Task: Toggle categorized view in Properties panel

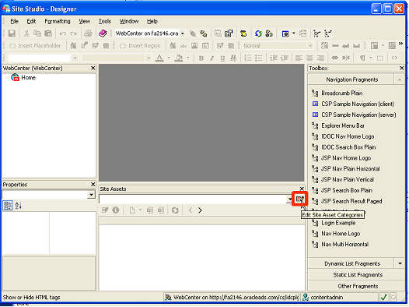Action: [8, 206]
